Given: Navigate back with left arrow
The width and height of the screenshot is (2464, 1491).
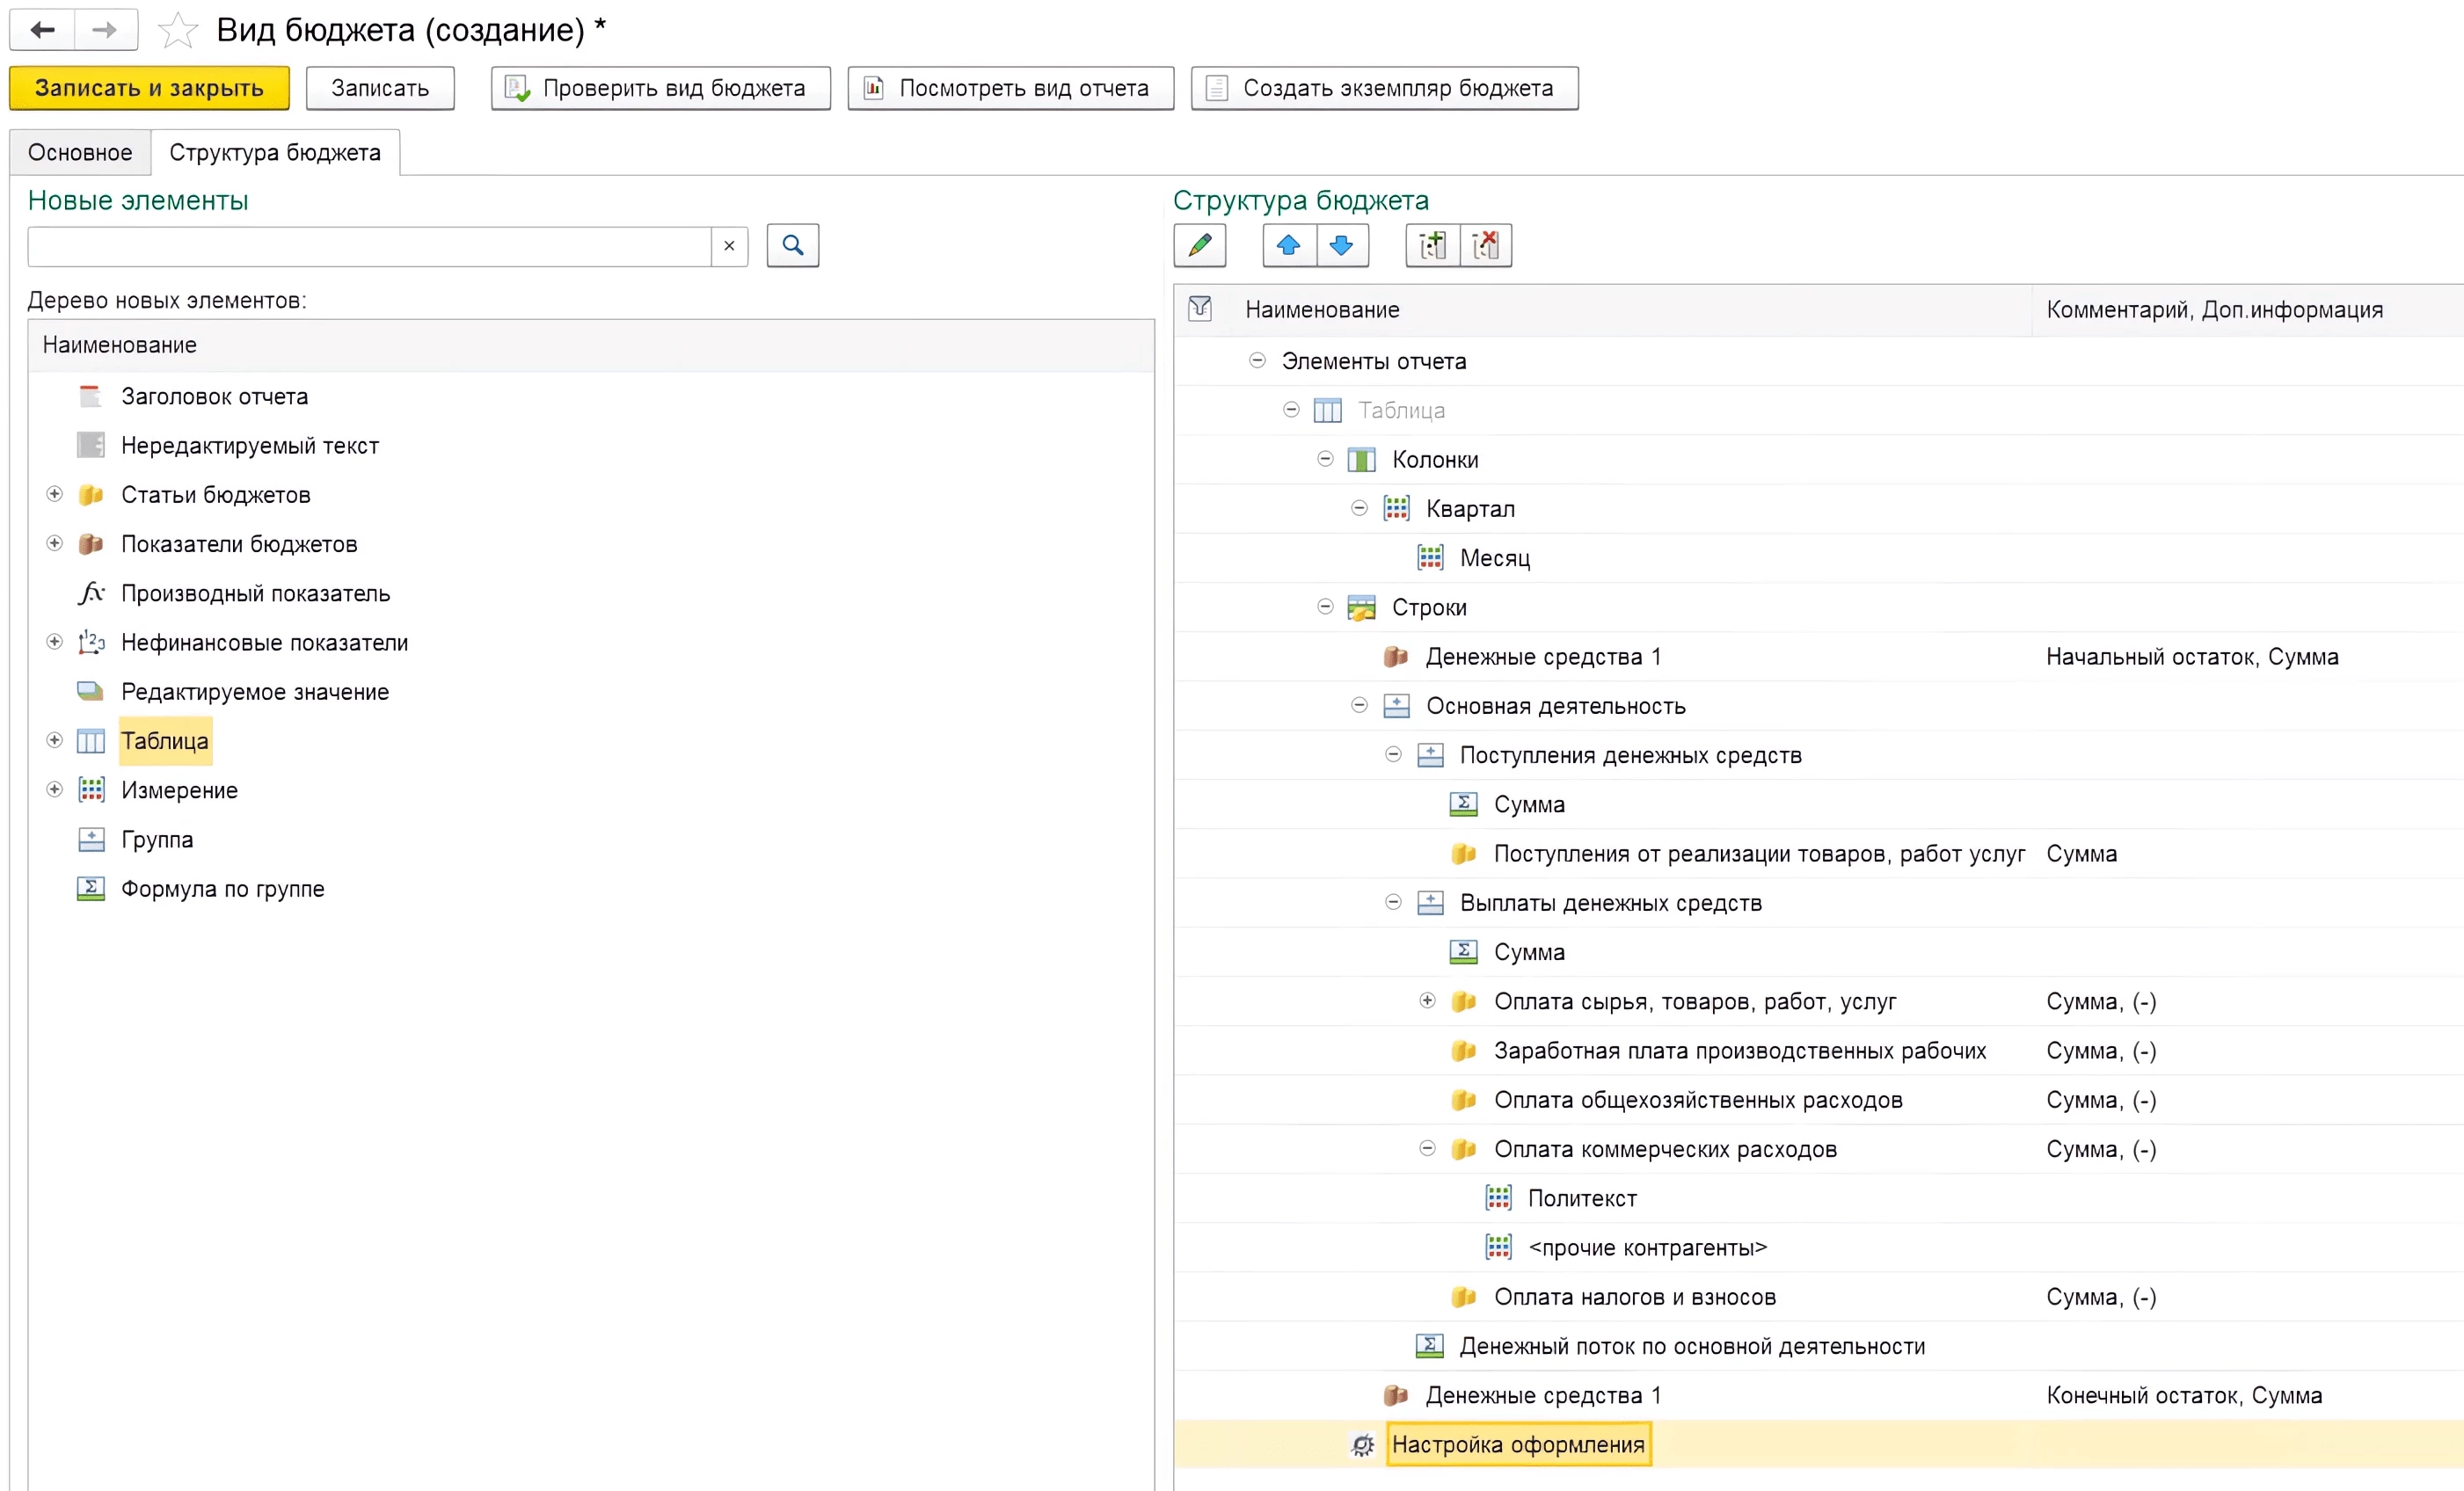Looking at the screenshot, I should point(42,30).
